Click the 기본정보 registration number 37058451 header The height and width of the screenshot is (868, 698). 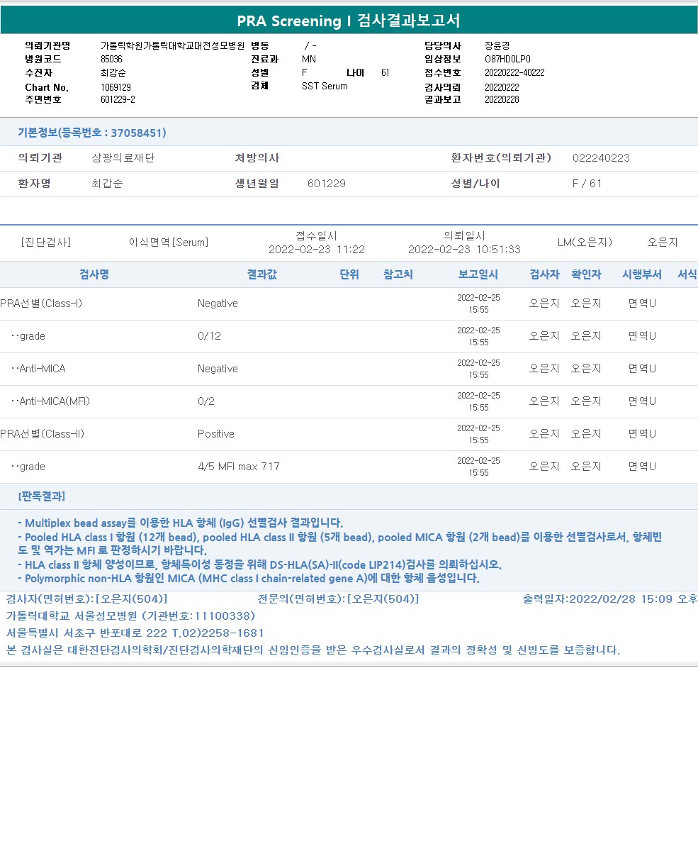tap(92, 133)
